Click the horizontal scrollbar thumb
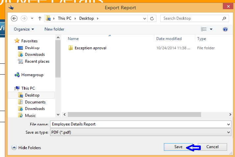This screenshot has height=157, width=235. click(134, 115)
